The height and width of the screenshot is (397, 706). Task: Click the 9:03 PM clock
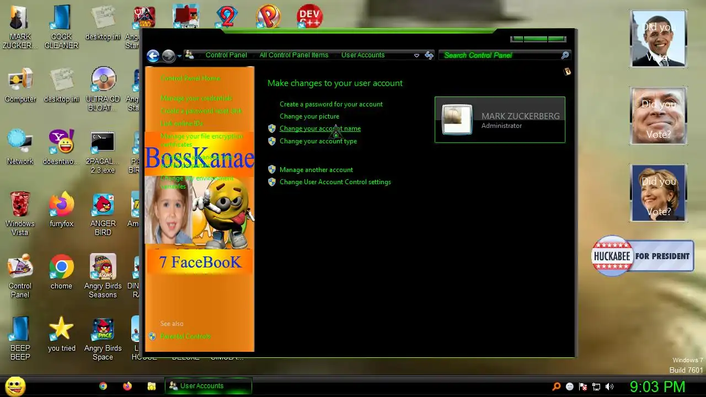pos(657,387)
